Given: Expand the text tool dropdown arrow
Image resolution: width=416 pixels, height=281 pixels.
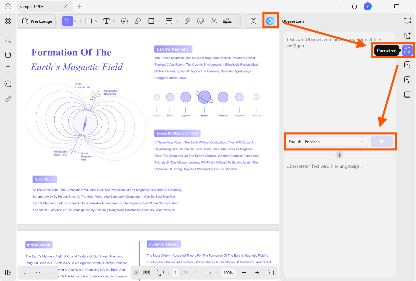Looking at the screenshot, I should [x=114, y=21].
